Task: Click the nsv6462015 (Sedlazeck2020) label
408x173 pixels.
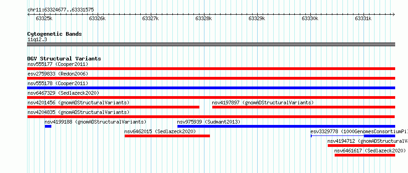Action: (x=160, y=131)
